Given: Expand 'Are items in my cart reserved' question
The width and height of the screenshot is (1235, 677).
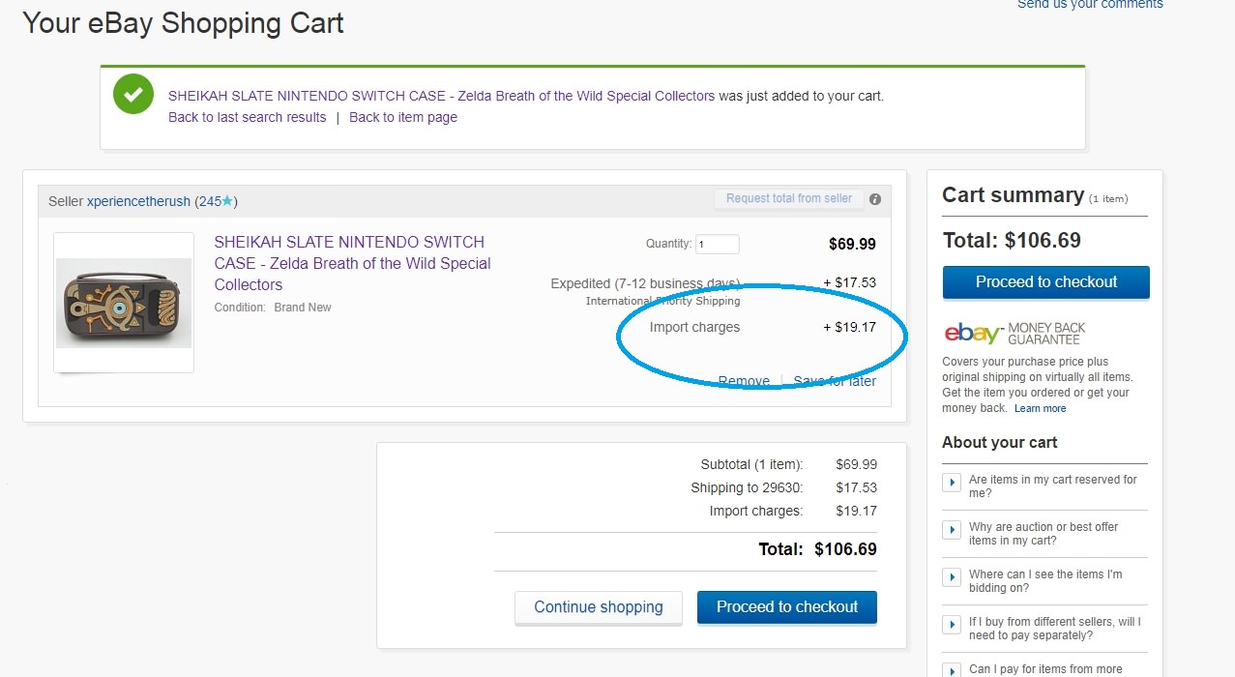Looking at the screenshot, I should click(952, 482).
